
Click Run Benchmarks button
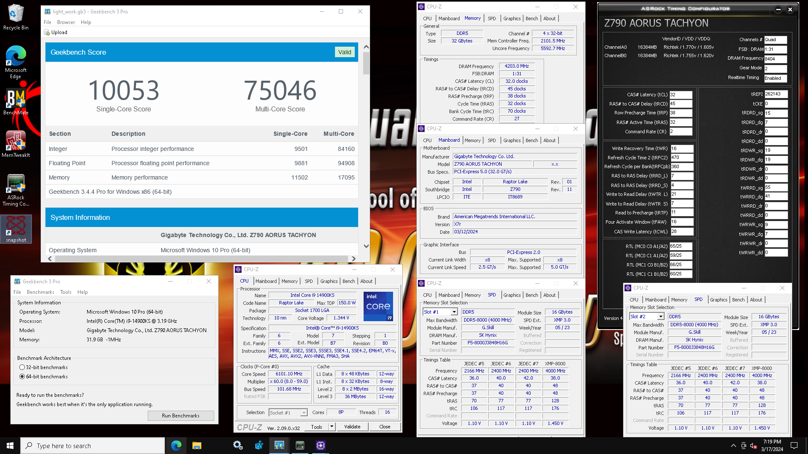tap(181, 416)
